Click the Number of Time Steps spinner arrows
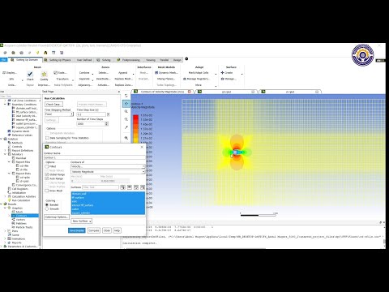Image resolution: width=389 pixels, height=292 pixels. tap(107, 124)
